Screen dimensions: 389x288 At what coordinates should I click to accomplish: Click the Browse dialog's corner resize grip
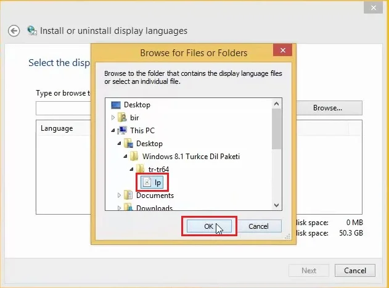287,236
